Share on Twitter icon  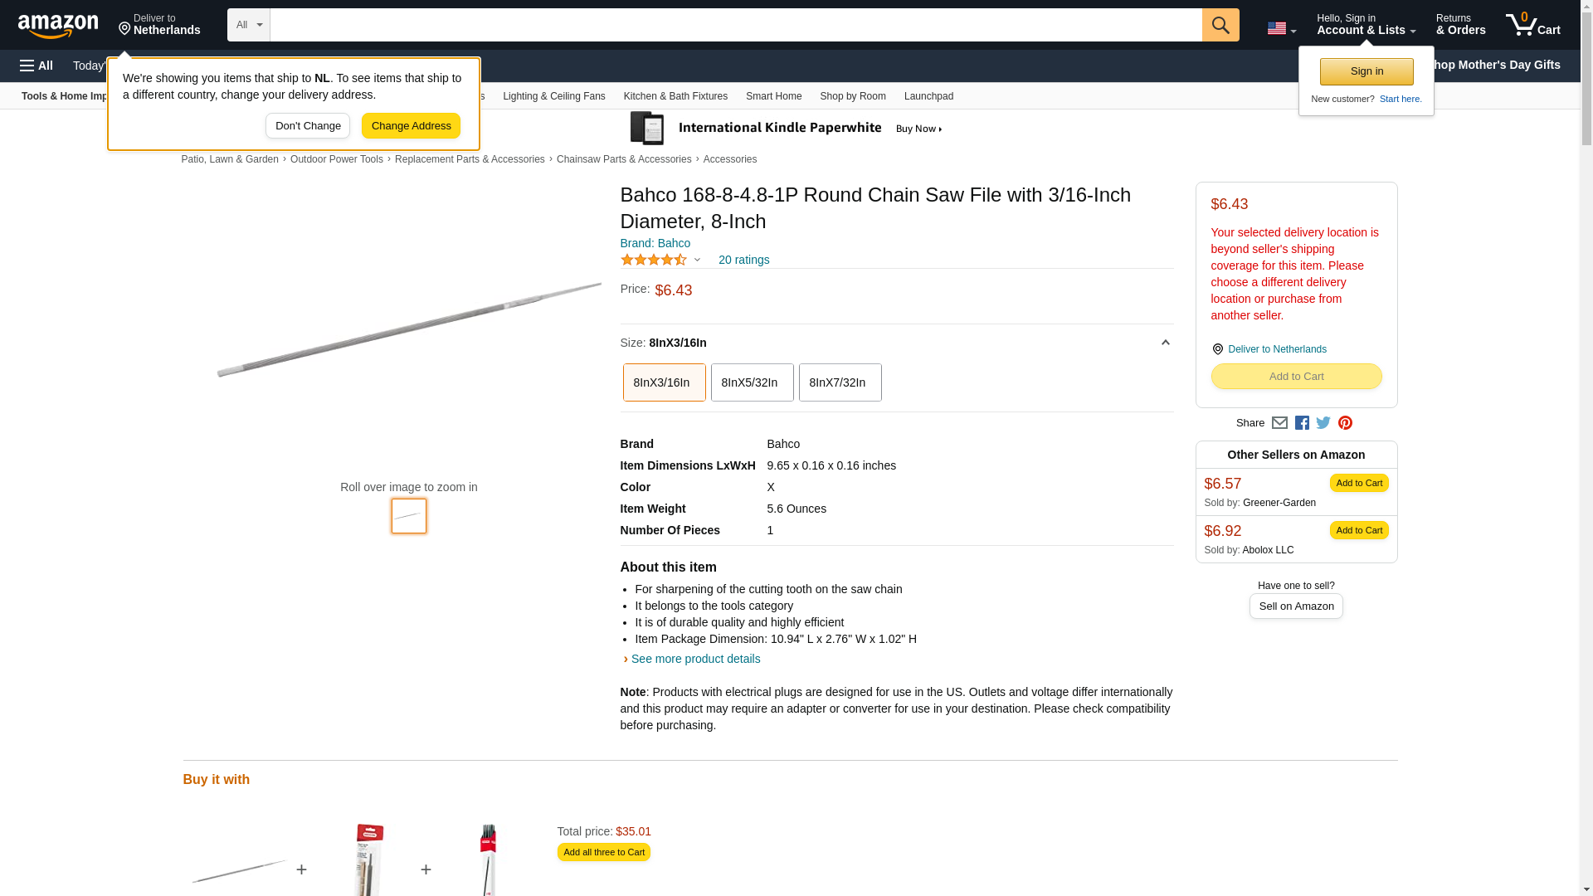point(1323,423)
